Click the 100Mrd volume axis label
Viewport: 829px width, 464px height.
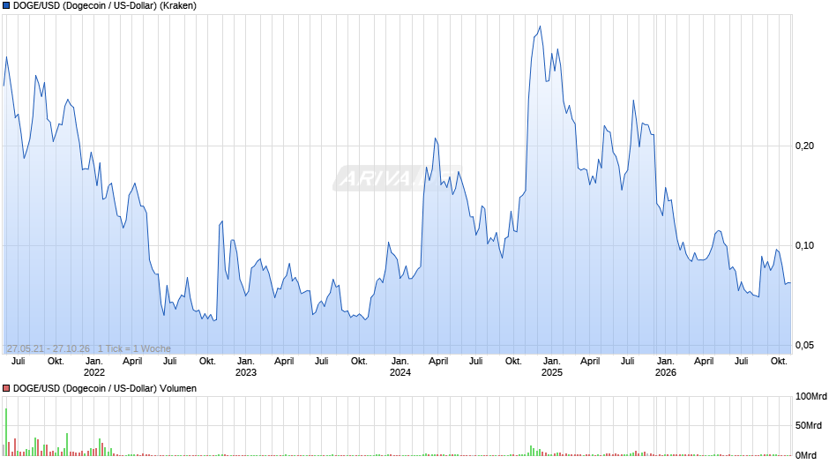click(x=811, y=396)
